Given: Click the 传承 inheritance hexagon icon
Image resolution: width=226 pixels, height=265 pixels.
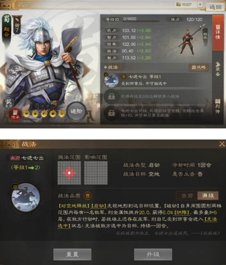Looking at the screenshot, I should tap(15, 114).
